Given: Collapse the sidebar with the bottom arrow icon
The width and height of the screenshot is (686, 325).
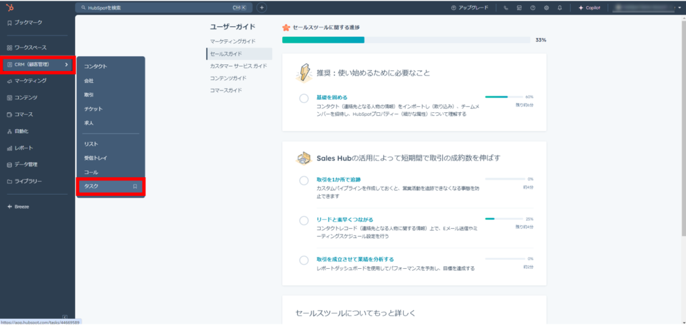Looking at the screenshot, I should [x=65, y=317].
